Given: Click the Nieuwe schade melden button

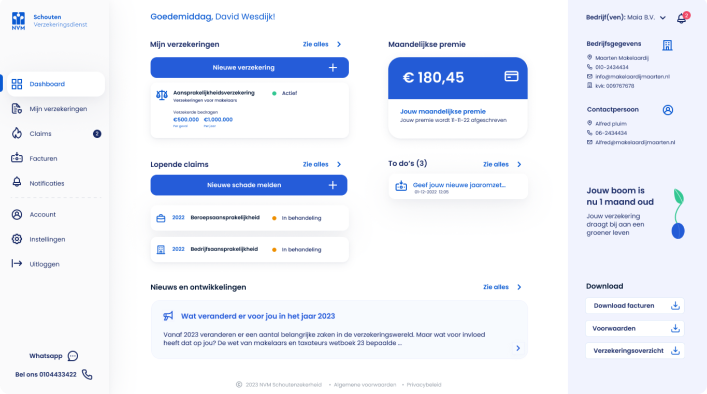Looking at the screenshot, I should [249, 185].
